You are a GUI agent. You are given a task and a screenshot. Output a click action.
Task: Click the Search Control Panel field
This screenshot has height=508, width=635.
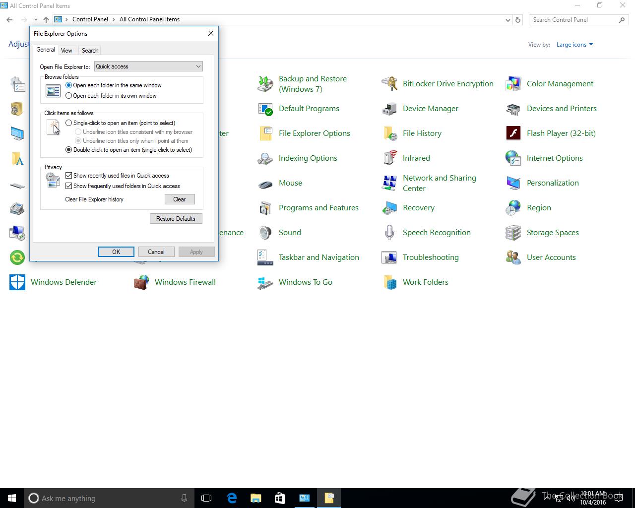(x=578, y=20)
